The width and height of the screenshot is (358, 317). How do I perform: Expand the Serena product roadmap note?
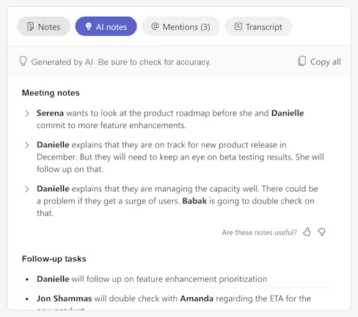click(x=27, y=113)
